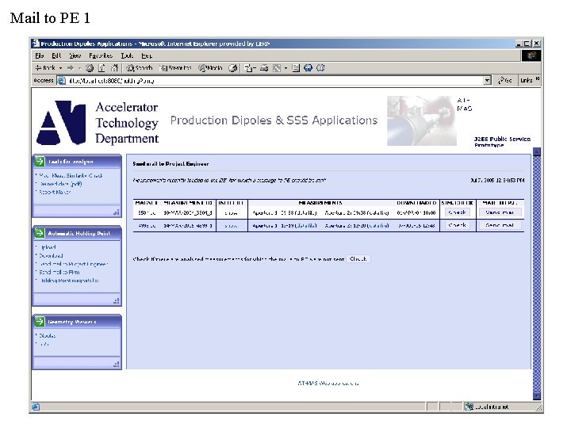Click the Media toolbar button
The image size is (571, 428).
click(x=210, y=68)
